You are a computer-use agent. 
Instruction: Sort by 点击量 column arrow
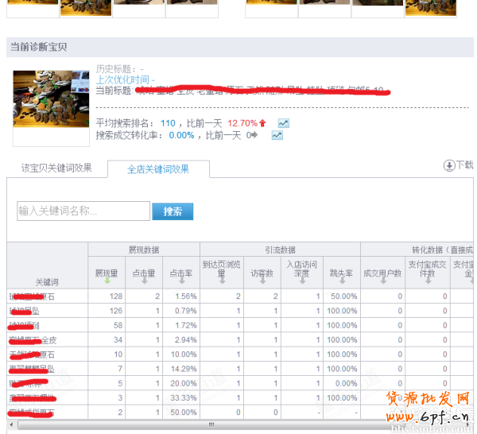click(x=143, y=281)
